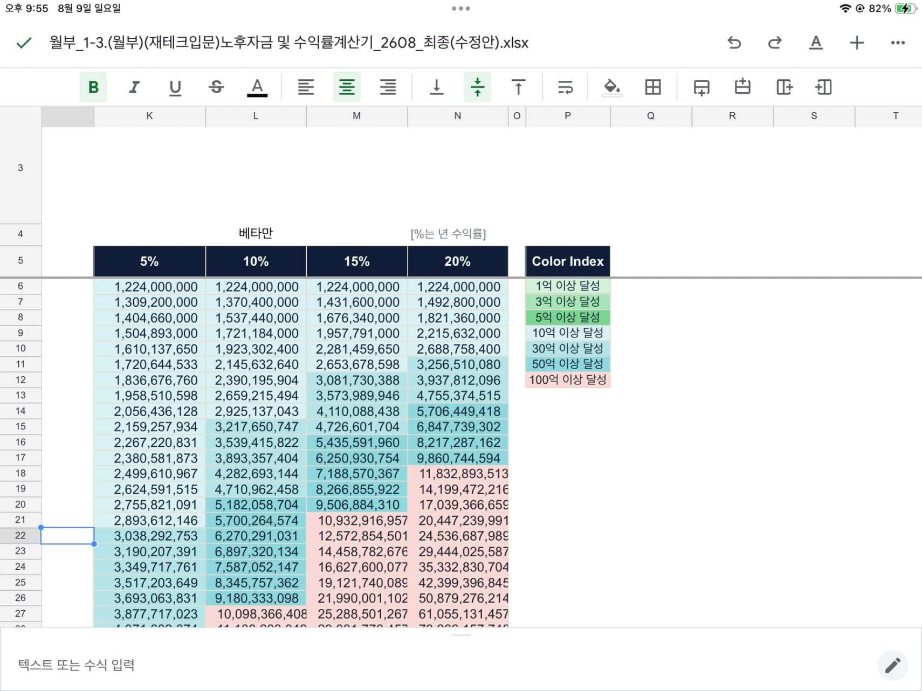
Task: Insert row below icon
Action: point(701,87)
